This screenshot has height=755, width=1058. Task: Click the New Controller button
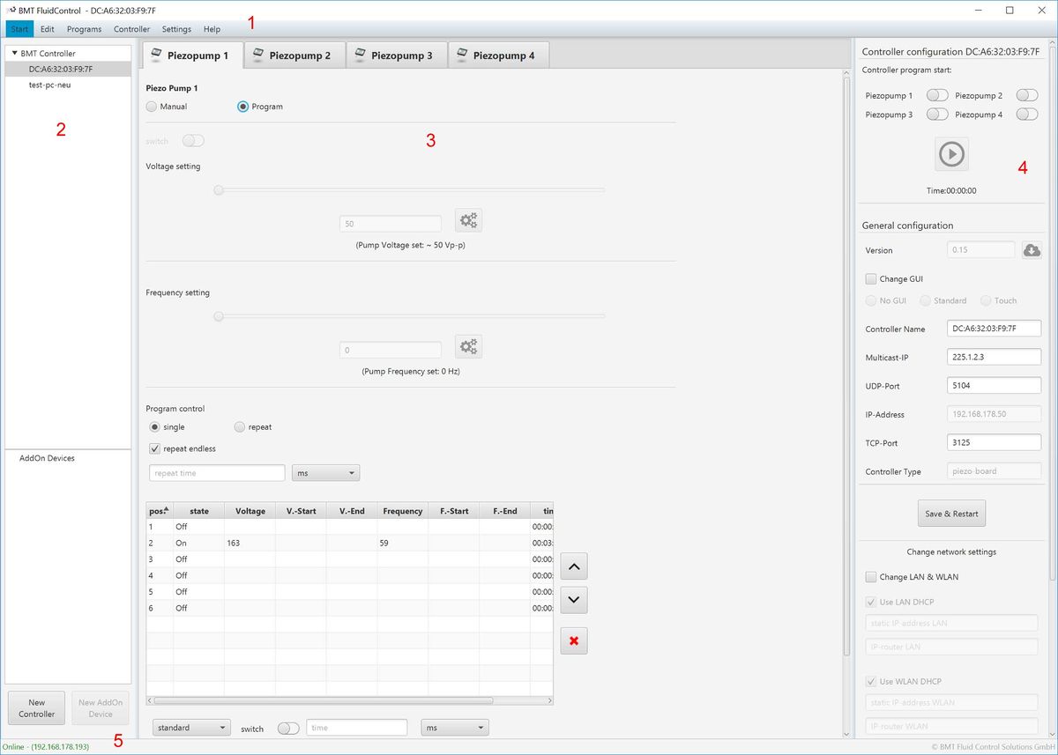(x=36, y=708)
